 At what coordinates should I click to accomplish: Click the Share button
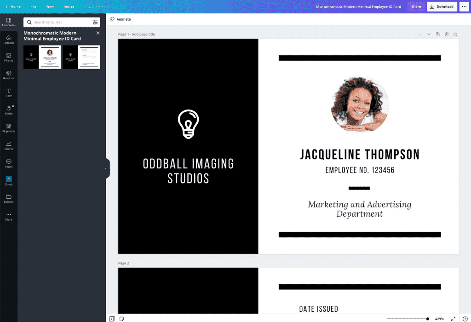point(415,6)
